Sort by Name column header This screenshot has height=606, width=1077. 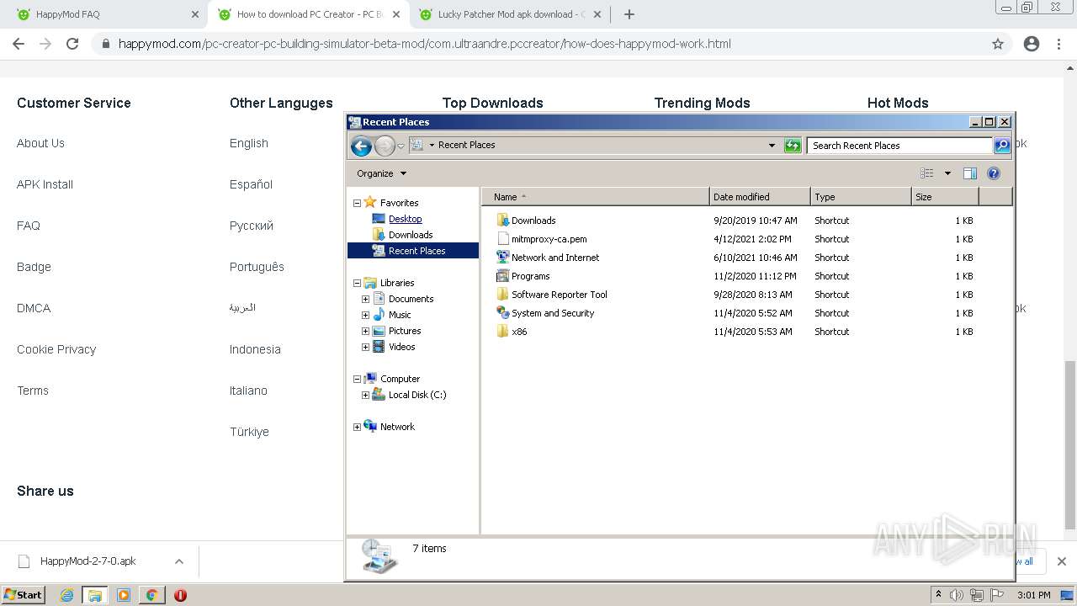pos(596,197)
